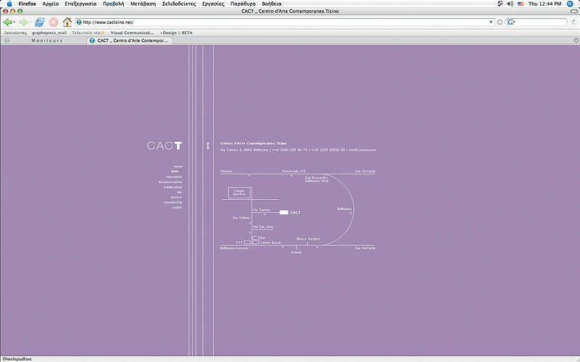The width and height of the screenshot is (580, 362).
Task: Open the volume control in the menu bar
Action: tap(510, 4)
